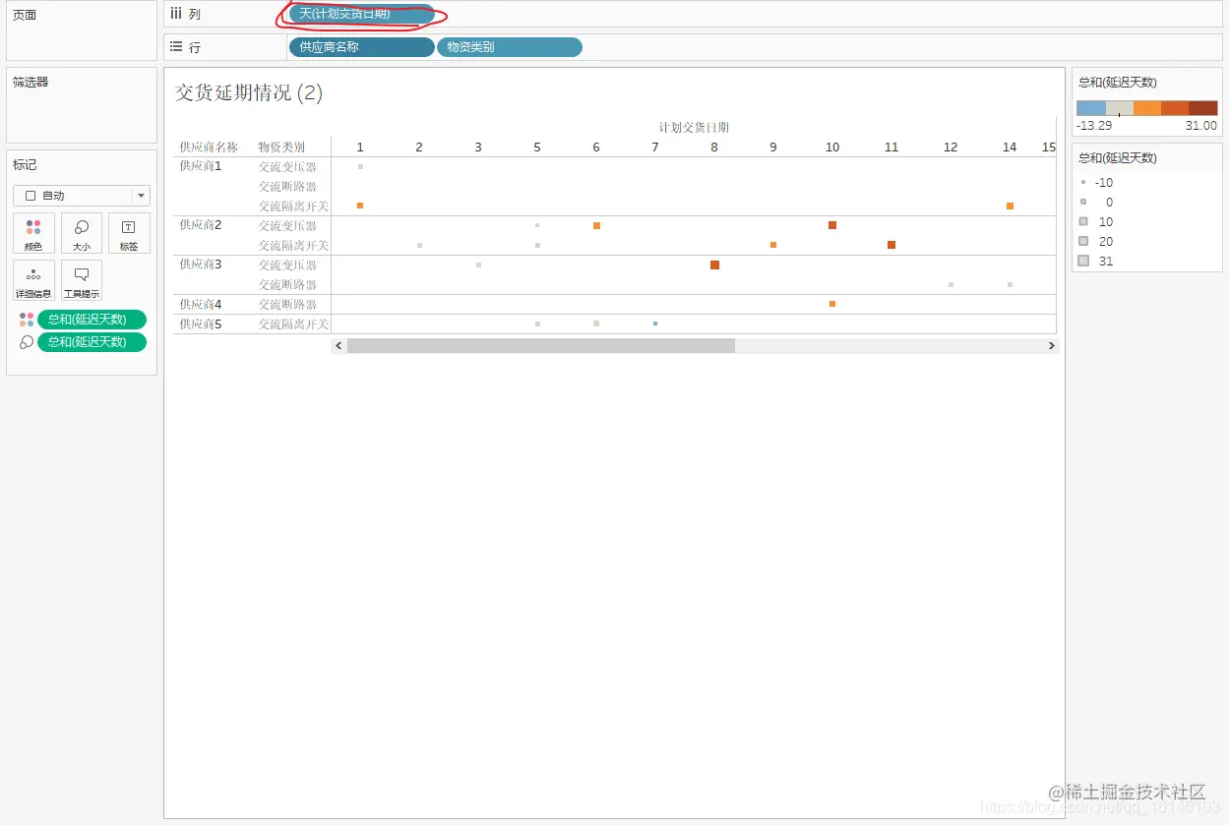Image resolution: width=1229 pixels, height=825 pixels.
Task: Click the size legend title 总和(延迟天数)
Action: coord(1117,158)
